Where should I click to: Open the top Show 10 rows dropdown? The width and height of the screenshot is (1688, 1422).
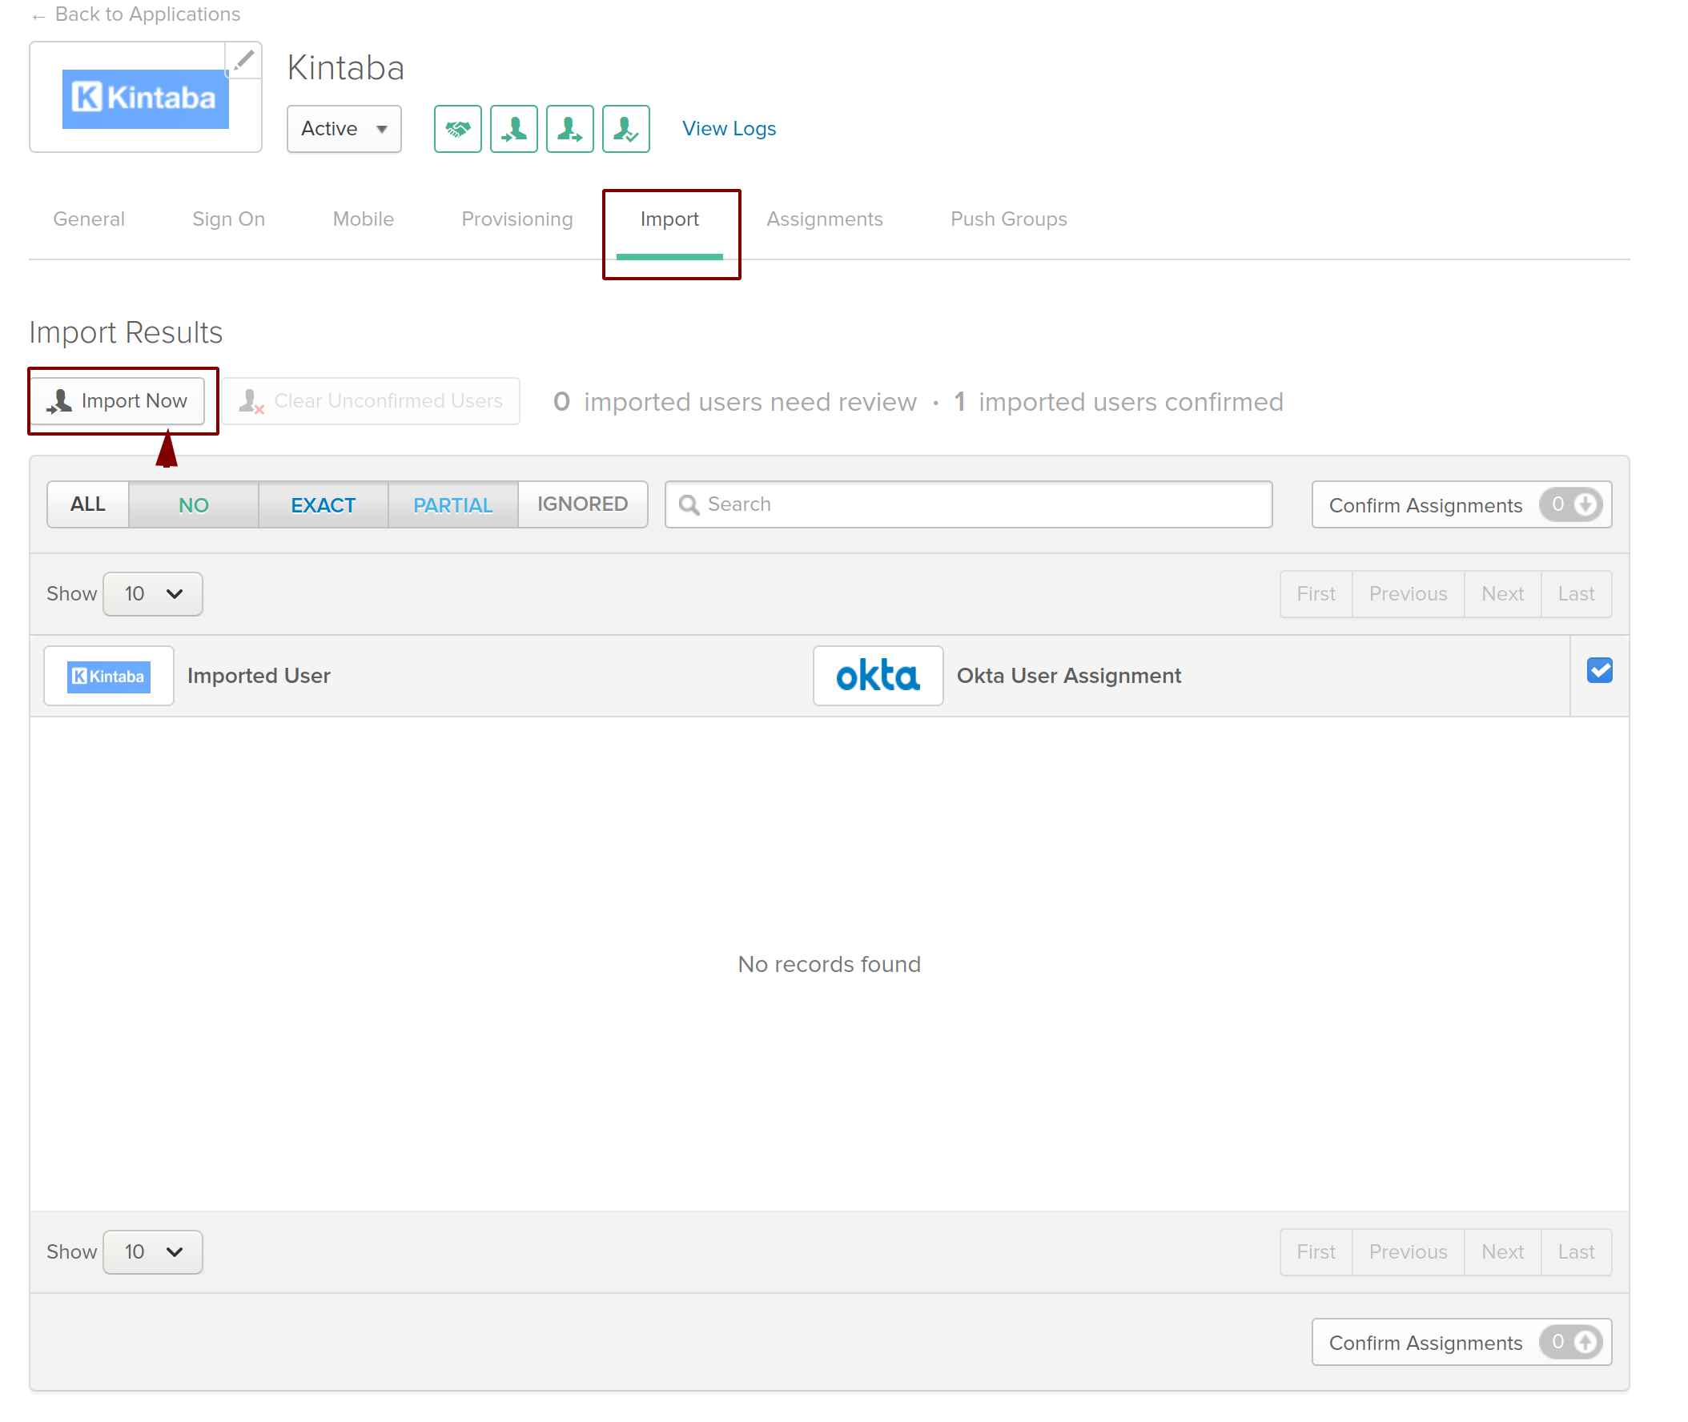(152, 594)
